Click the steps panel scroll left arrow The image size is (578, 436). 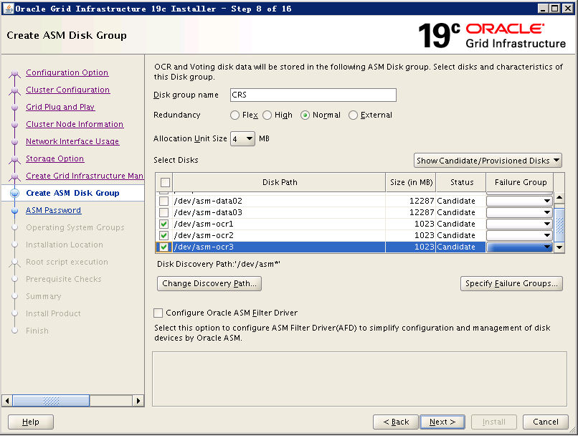(7, 401)
